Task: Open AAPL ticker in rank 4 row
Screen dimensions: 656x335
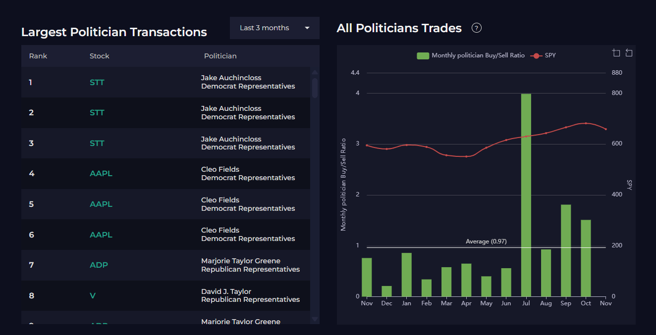Action: point(101,174)
